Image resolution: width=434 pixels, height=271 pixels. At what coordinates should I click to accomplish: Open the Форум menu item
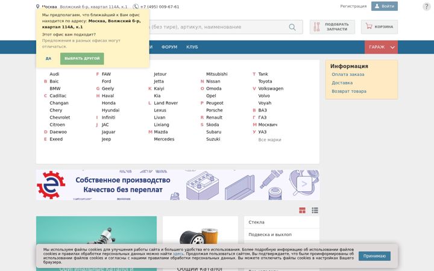(169, 47)
